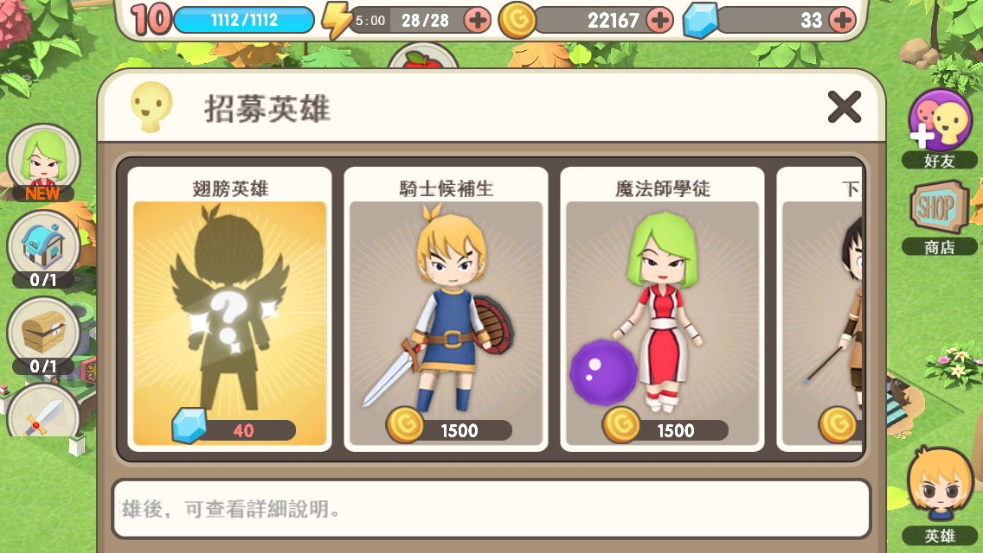The image size is (983, 553).
Task: Select the NEW green-haired character icon
Action: (x=43, y=162)
